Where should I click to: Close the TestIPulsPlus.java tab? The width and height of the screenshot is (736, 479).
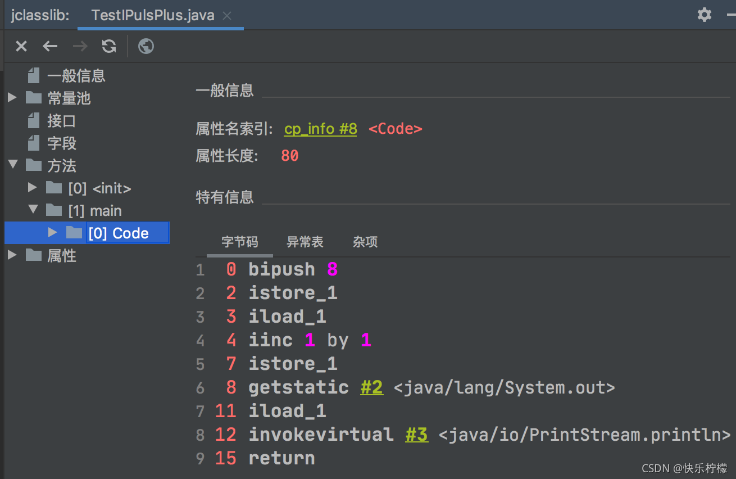[x=227, y=16]
